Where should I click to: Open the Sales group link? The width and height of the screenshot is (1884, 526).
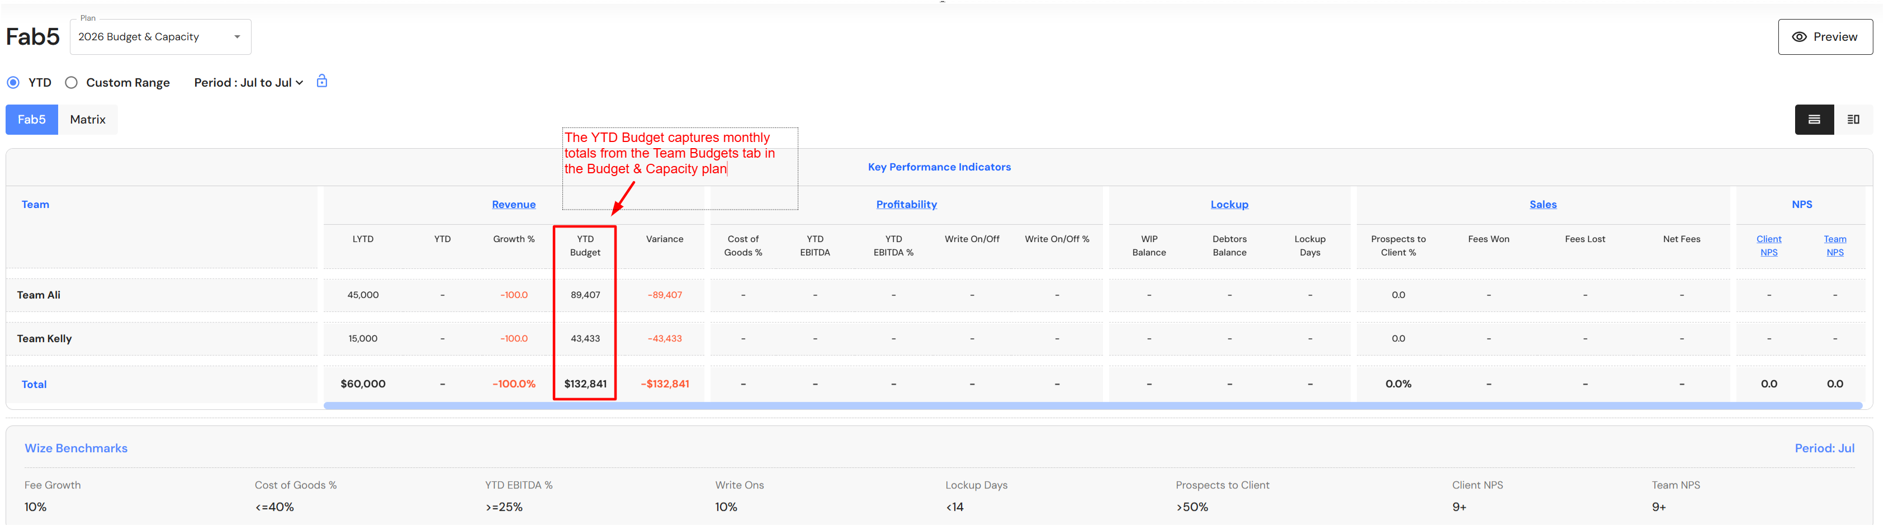[x=1542, y=204]
